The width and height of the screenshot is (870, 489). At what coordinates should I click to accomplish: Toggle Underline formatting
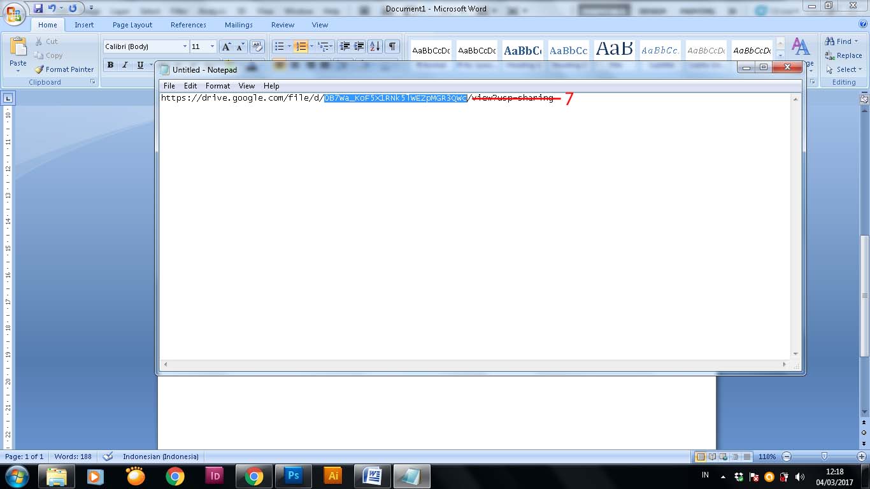click(140, 65)
